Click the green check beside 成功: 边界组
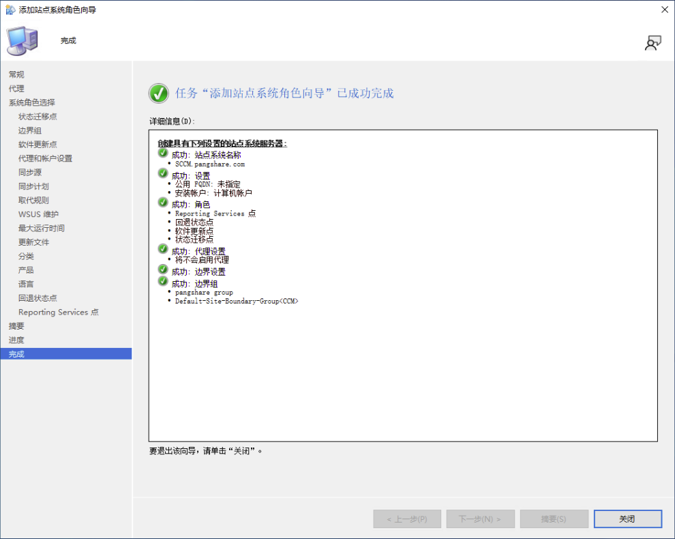Image resolution: width=675 pixels, height=539 pixels. pyautogui.click(x=163, y=281)
